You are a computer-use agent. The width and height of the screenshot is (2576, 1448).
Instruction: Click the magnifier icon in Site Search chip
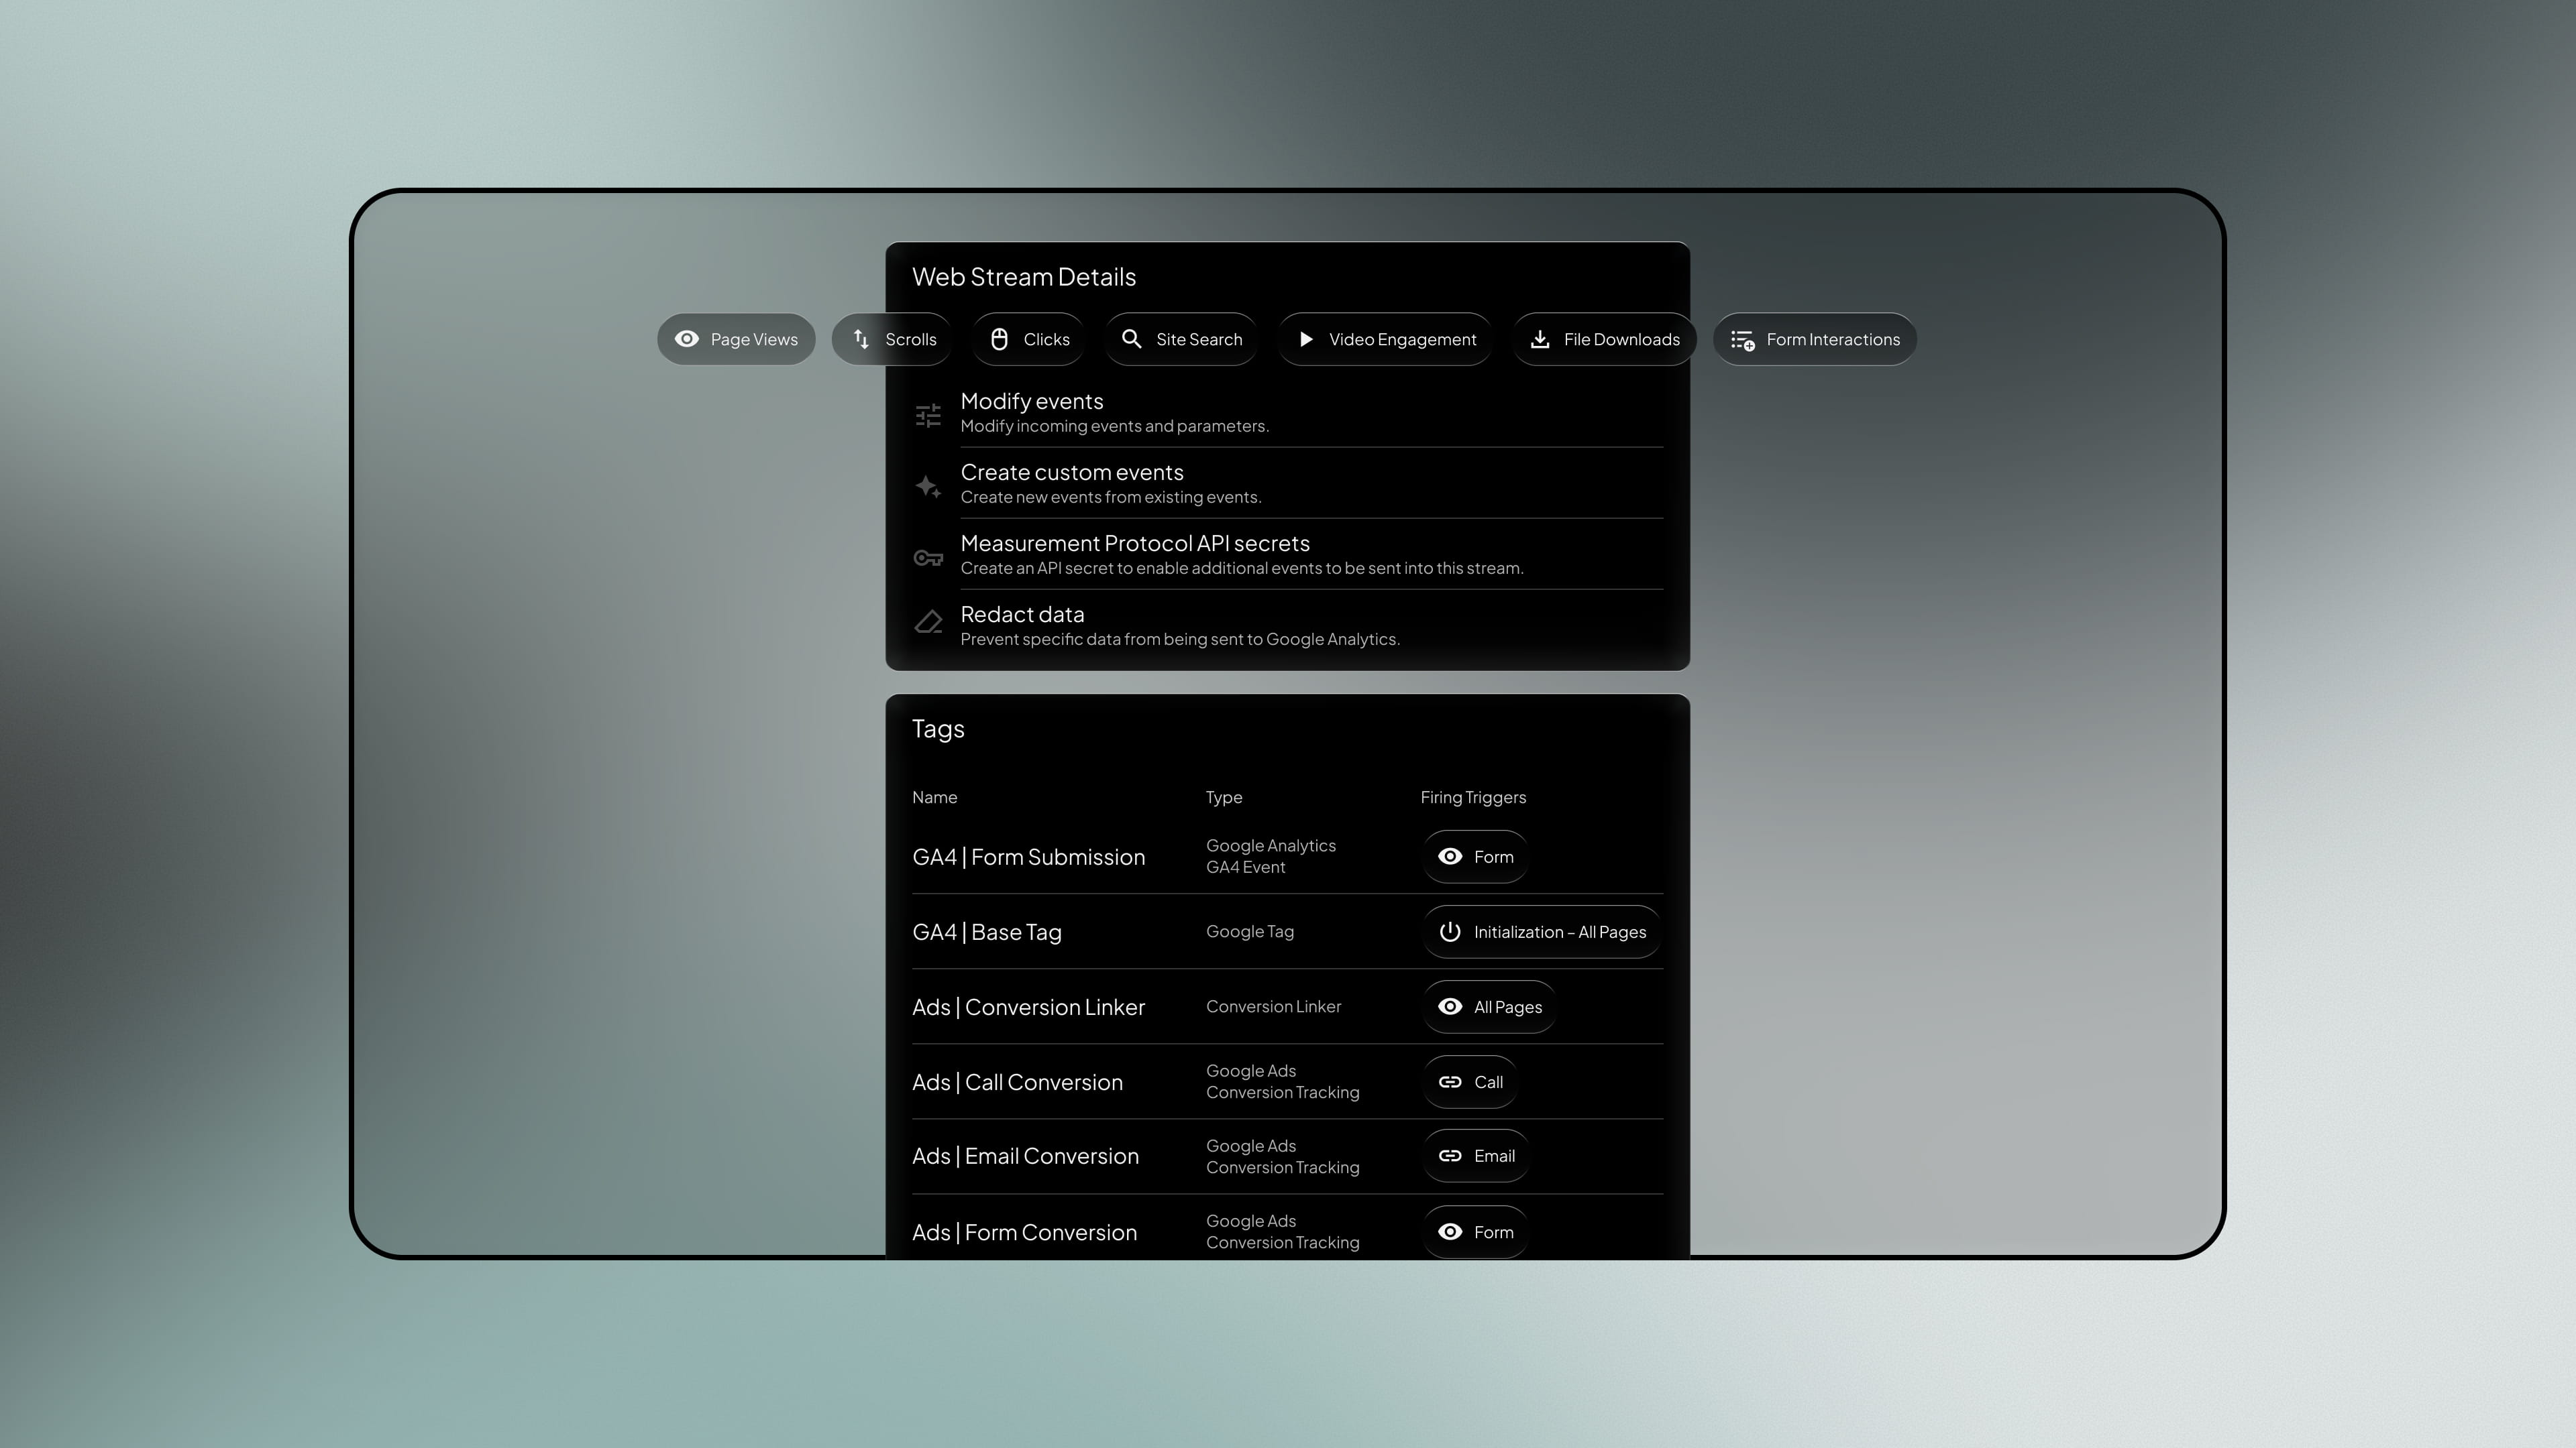click(1132, 340)
